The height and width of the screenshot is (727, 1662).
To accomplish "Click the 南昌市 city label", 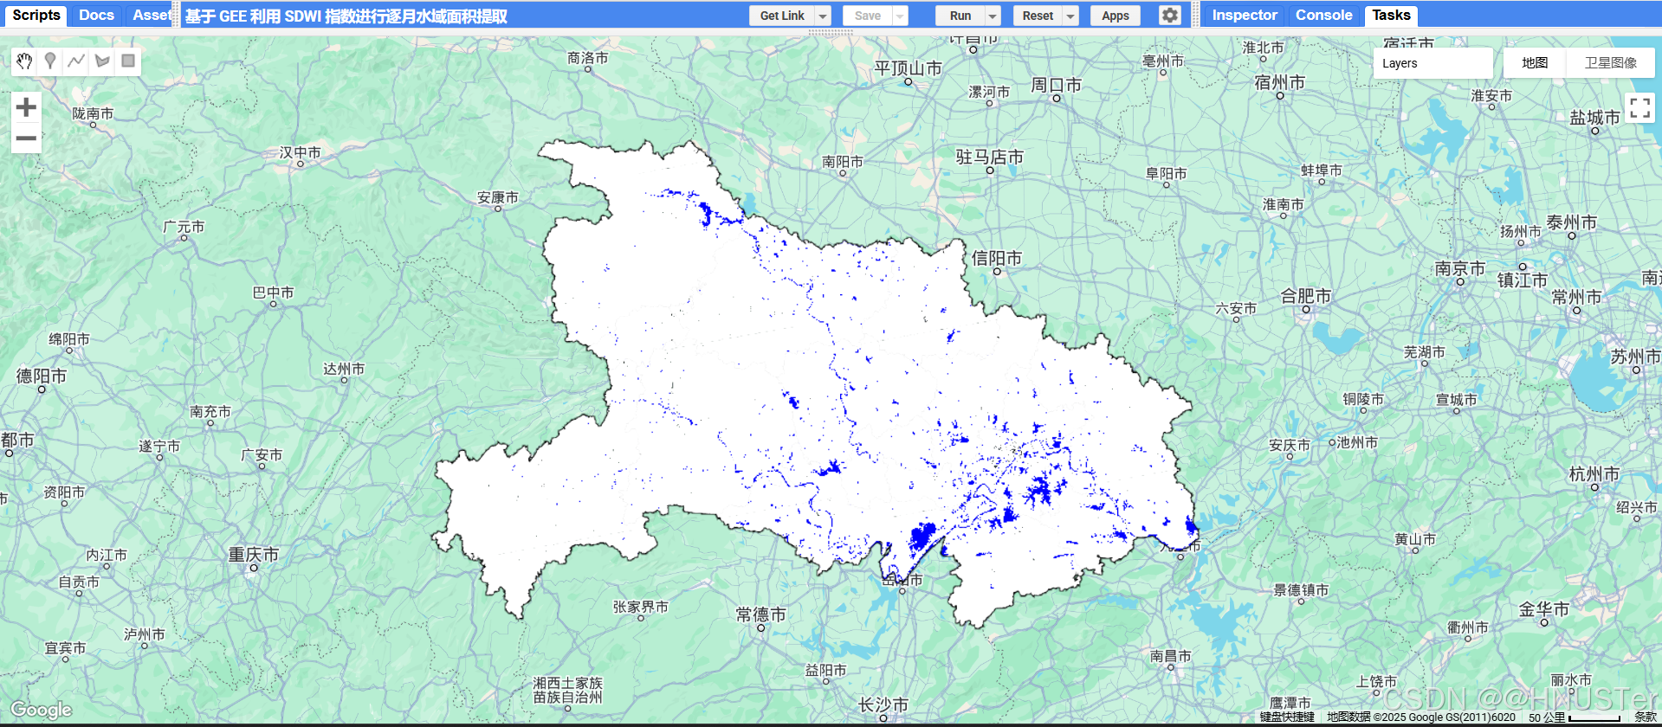I will (x=1170, y=656).
